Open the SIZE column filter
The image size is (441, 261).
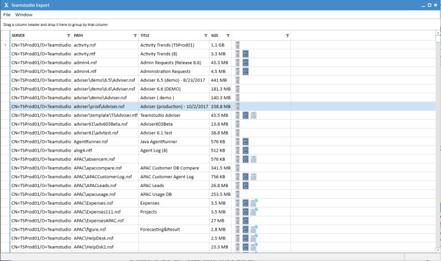(228, 35)
